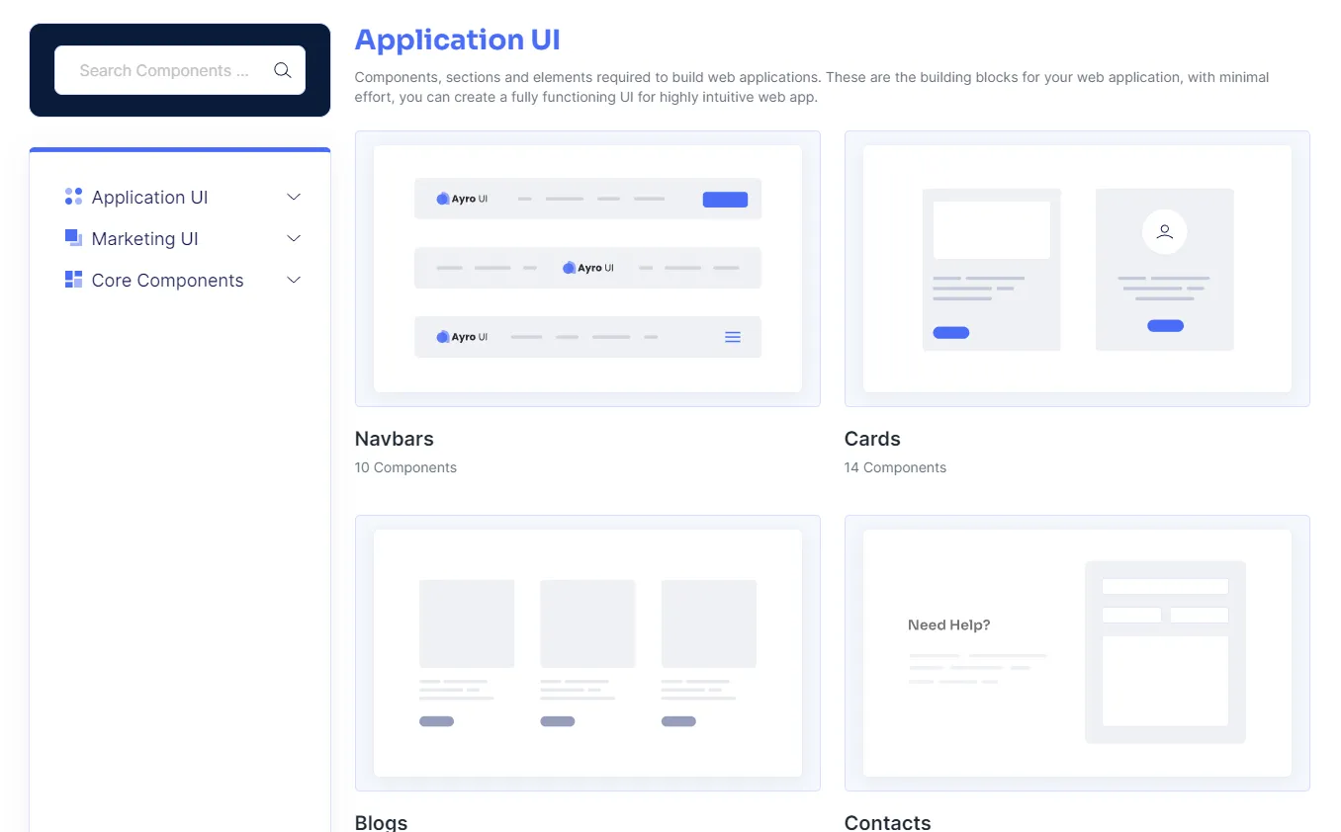Select Application UI in sidebar menu
Screen dimensions: 1341x832
pos(149,197)
